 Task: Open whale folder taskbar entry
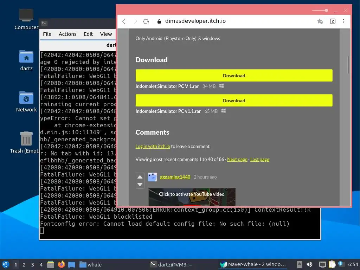pyautogui.click(x=90, y=264)
